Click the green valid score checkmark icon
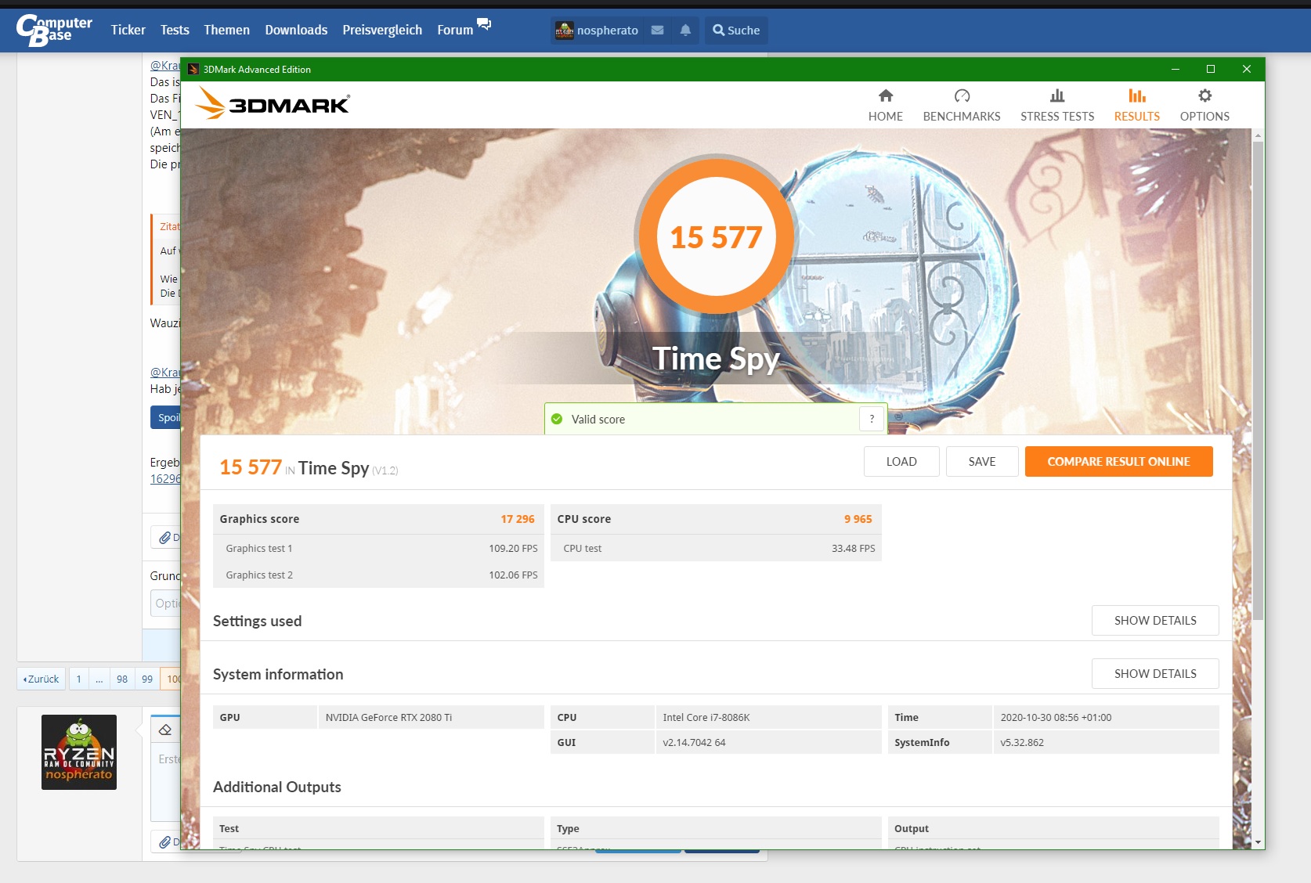This screenshot has height=883, width=1311. pos(557,419)
